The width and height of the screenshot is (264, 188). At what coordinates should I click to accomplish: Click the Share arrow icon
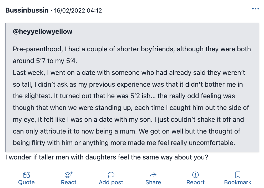(x=153, y=175)
